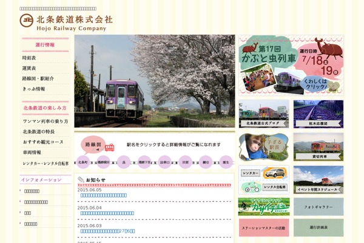The image size is (364, 243).
Task: Click the text 駅名をクリックすると詳細情報がご覧になれます
Action: tap(174, 145)
